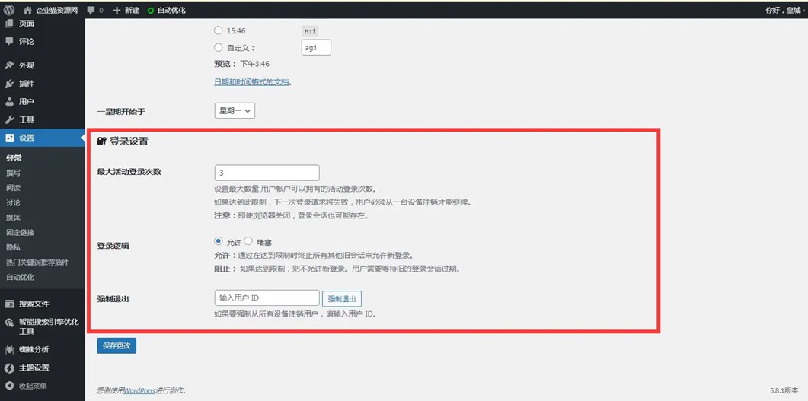The height and width of the screenshot is (401, 808).
Task: Click the 插件 sidebar menu label
Action: 27,84
